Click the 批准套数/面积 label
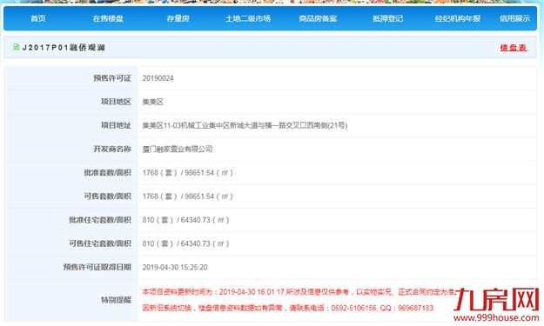The image size is (544, 326). click(x=108, y=172)
